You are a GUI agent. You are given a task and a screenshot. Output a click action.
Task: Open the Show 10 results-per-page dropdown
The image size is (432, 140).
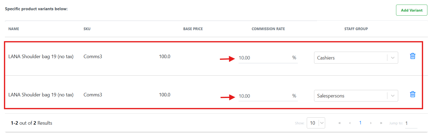(x=316, y=123)
